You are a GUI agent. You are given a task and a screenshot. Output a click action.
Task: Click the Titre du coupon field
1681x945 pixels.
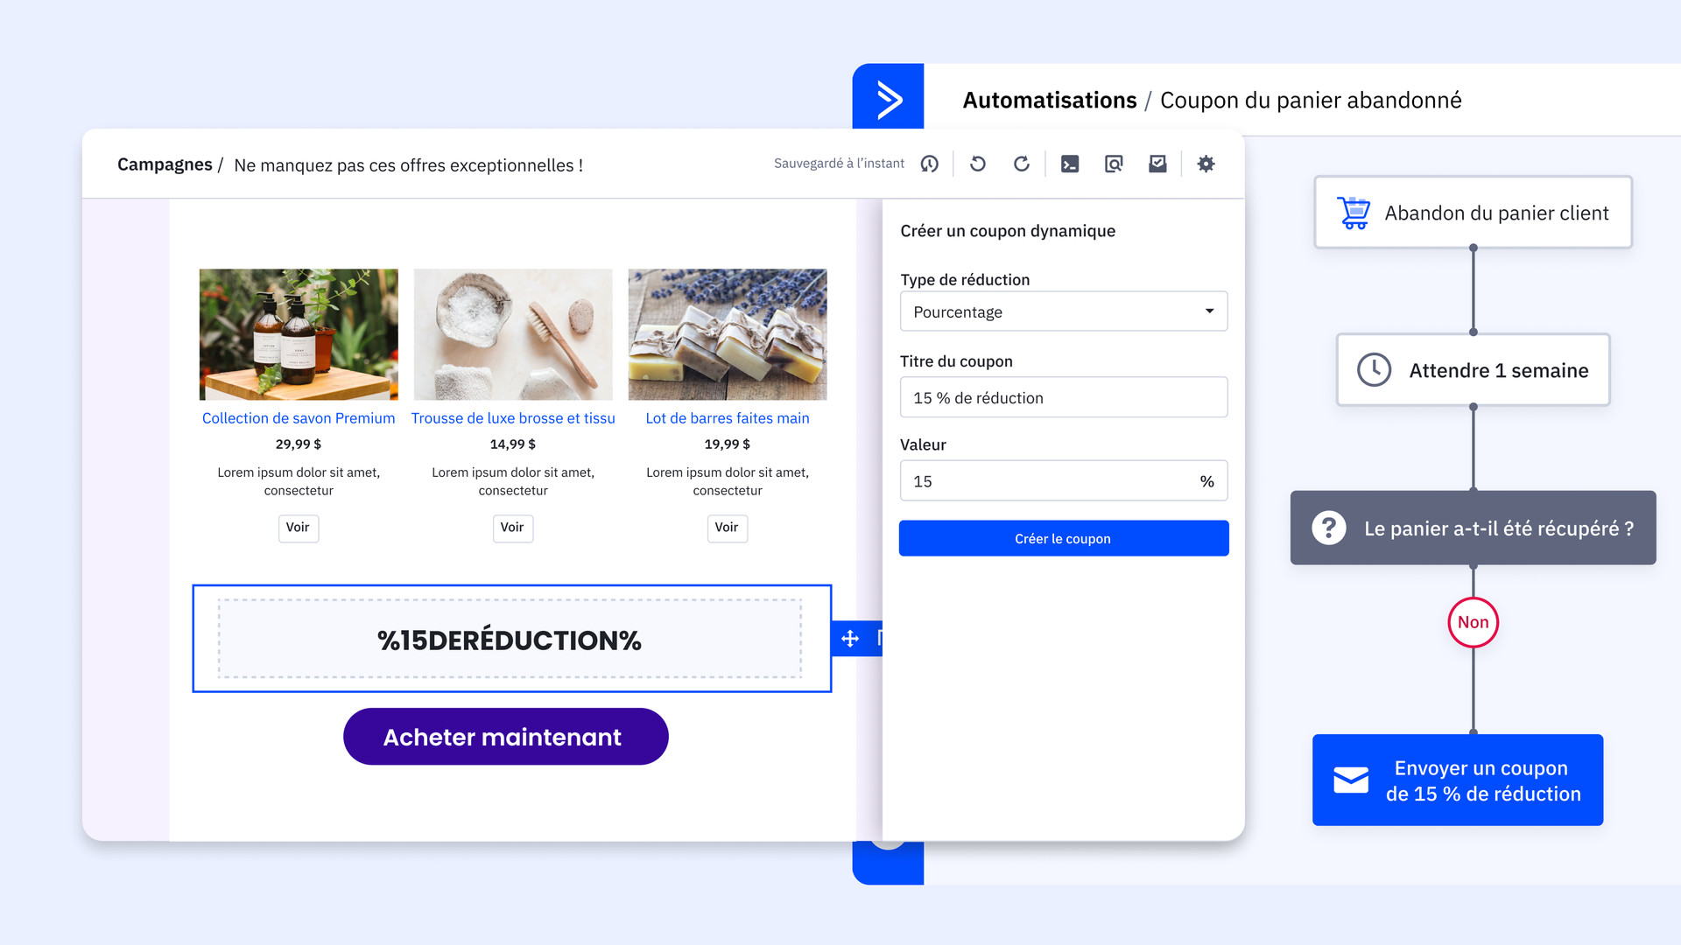click(1064, 397)
